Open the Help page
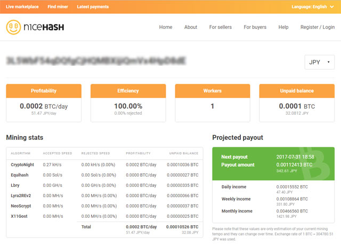 (283, 27)
